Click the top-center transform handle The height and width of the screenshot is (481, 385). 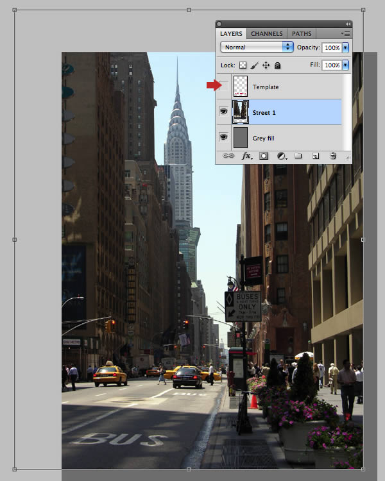189,10
